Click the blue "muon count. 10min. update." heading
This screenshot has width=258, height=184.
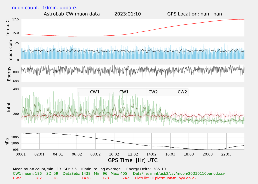44,8
